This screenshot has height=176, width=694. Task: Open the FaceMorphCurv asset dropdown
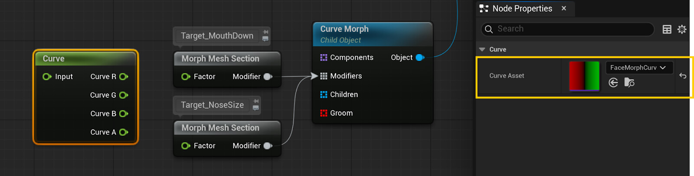click(639, 67)
